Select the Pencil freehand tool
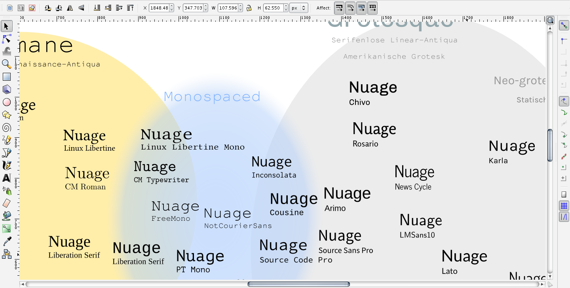Image resolution: width=570 pixels, height=288 pixels. click(x=6, y=140)
